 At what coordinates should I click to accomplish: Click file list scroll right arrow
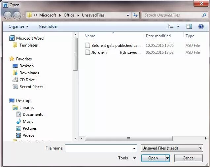tap(206, 138)
